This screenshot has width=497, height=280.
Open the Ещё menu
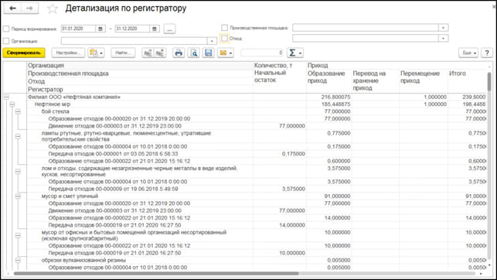[x=468, y=53]
